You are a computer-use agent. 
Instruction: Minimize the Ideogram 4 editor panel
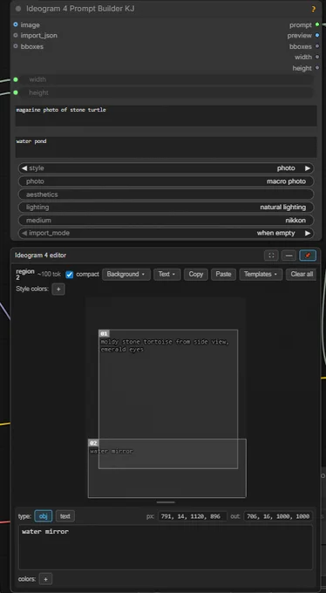pos(289,256)
